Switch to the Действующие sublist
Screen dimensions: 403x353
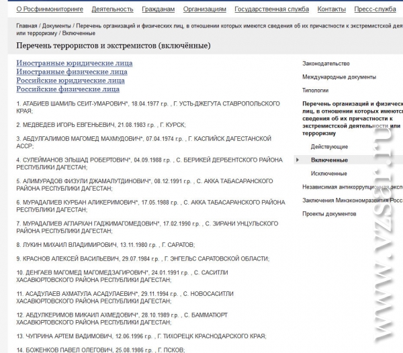329,147
